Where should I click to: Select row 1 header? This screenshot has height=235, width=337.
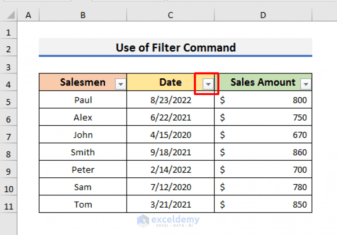click(8, 30)
